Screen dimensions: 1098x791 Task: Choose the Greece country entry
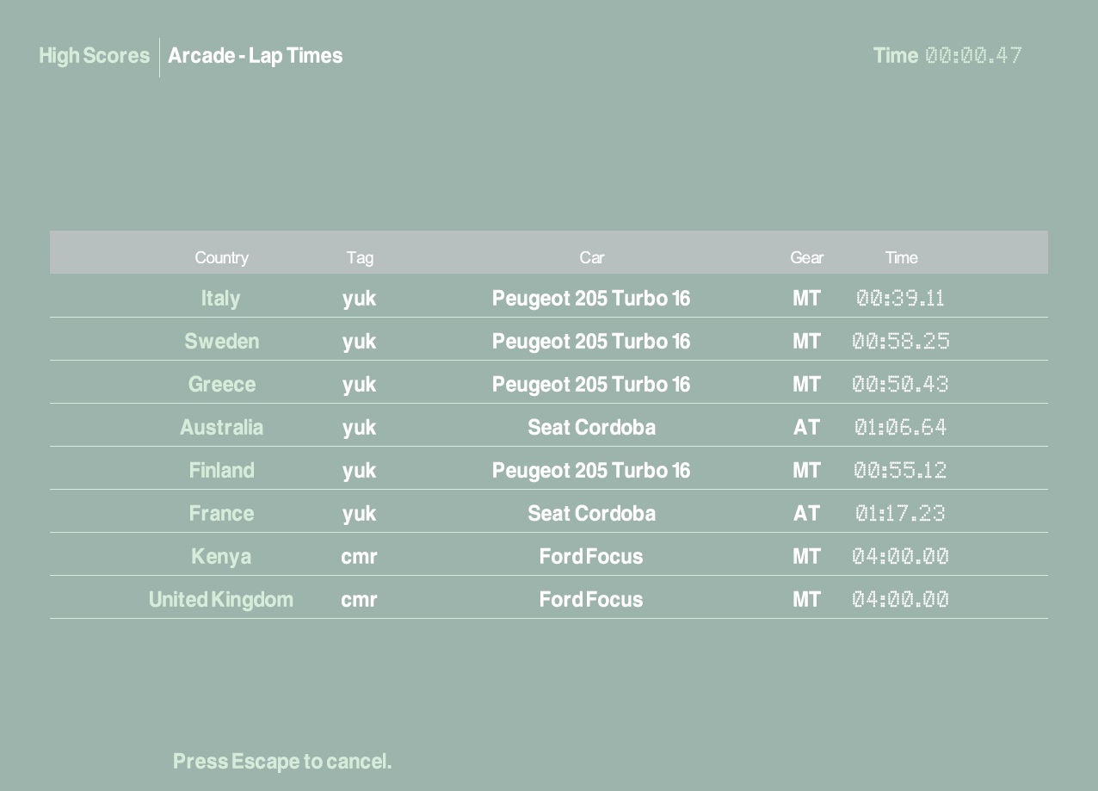[221, 384]
